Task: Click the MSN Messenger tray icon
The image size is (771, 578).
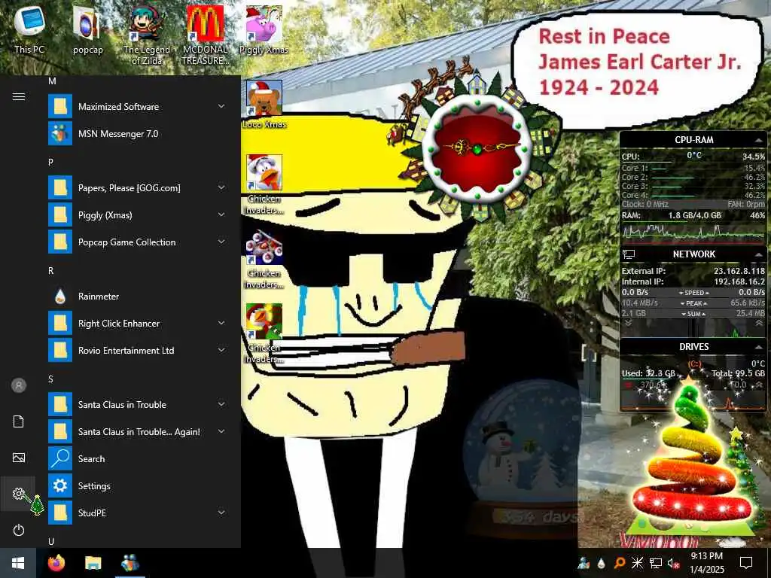Action: 584,563
